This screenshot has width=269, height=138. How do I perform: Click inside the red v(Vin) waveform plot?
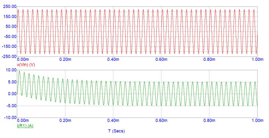coord(137,31)
